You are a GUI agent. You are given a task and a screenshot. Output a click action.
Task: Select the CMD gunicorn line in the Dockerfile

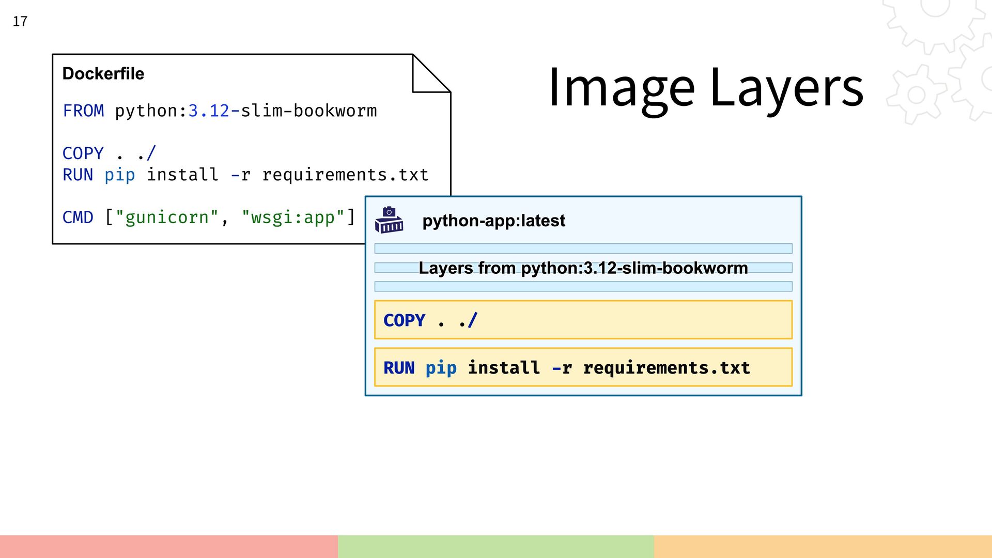coord(209,217)
